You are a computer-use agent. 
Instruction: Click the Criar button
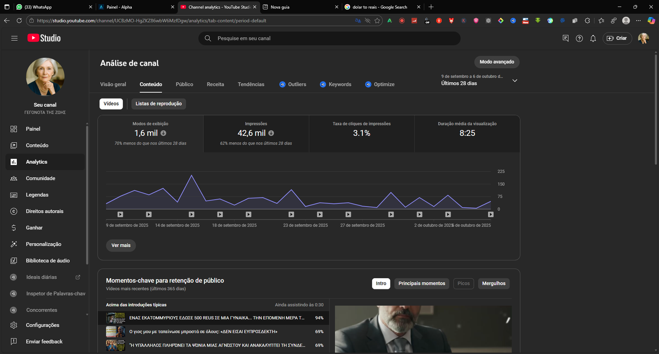click(617, 38)
